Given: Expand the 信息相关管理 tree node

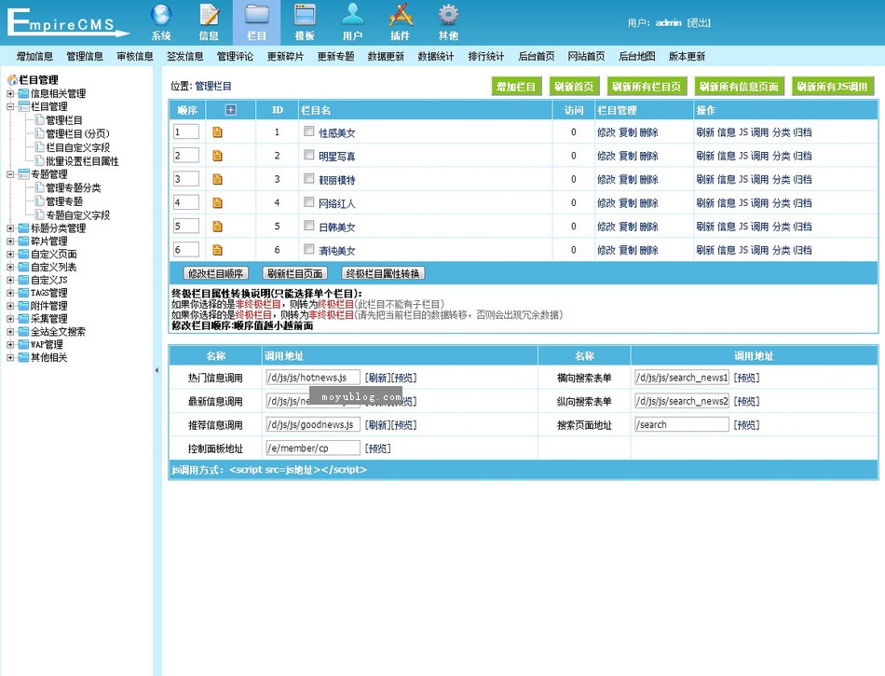Looking at the screenshot, I should point(10,94).
